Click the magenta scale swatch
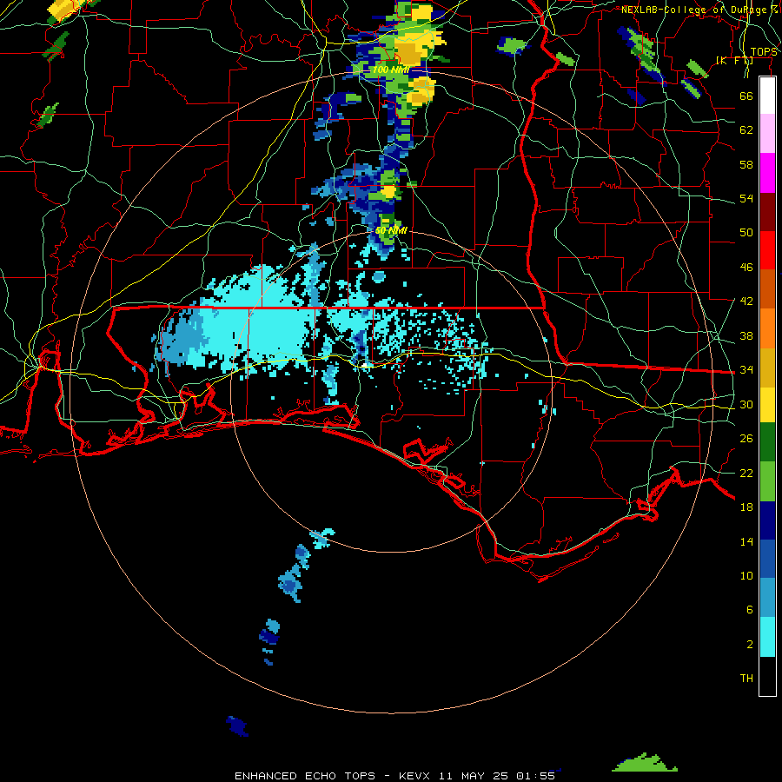Image resolution: width=782 pixels, height=782 pixels. pos(767,173)
